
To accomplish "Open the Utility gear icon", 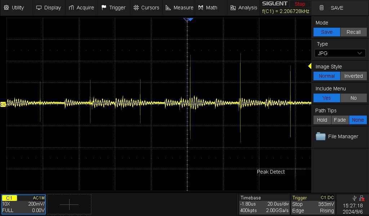I will [x=6, y=8].
